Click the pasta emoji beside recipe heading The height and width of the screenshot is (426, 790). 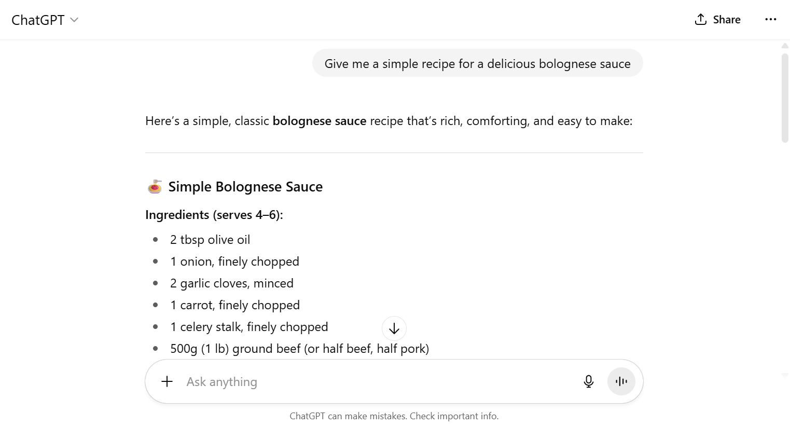(155, 187)
